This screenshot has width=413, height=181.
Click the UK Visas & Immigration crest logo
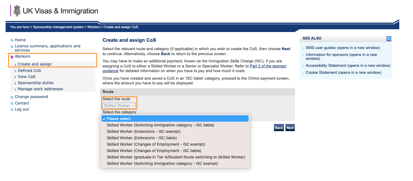pyautogui.click(x=17, y=11)
